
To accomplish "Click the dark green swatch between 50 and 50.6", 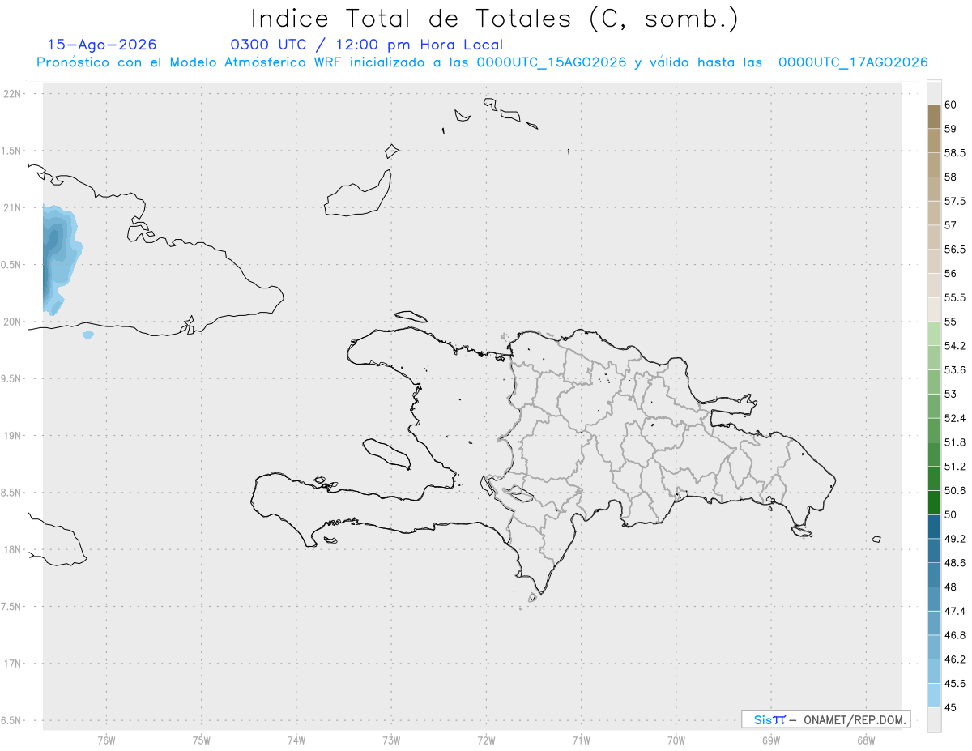I will (934, 502).
